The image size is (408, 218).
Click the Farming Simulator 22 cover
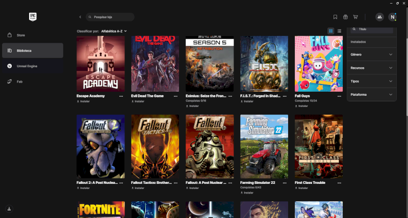coord(264,146)
